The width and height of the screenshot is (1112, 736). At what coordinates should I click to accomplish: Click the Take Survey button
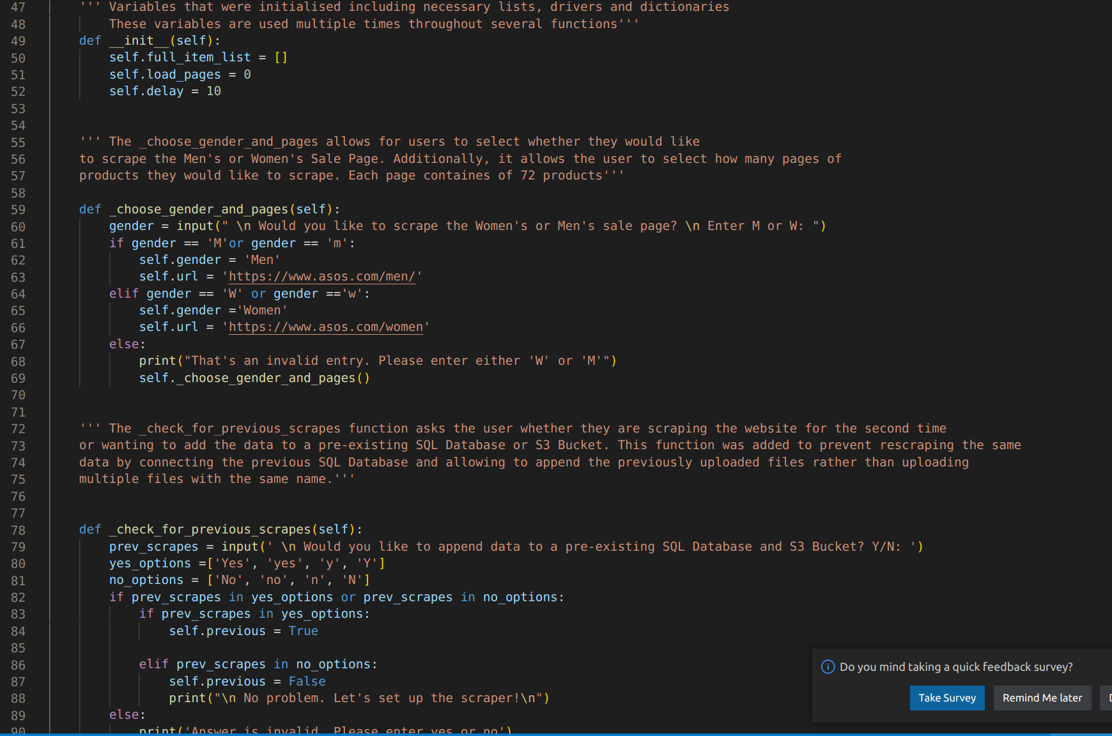tap(946, 698)
